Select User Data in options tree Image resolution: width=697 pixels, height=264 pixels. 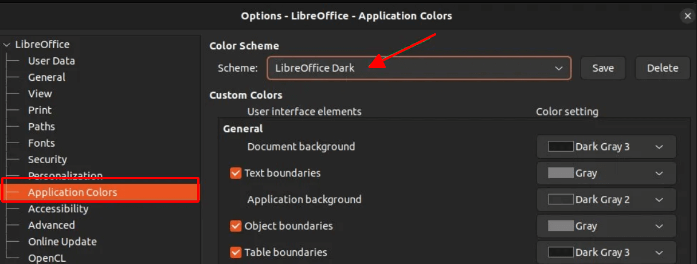(x=52, y=61)
